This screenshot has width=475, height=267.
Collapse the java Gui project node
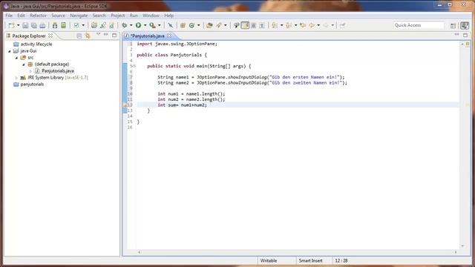point(10,51)
